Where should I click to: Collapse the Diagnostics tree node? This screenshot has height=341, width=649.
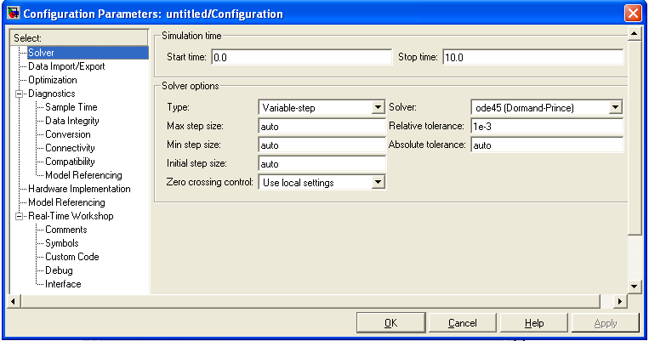pyautogui.click(x=19, y=94)
